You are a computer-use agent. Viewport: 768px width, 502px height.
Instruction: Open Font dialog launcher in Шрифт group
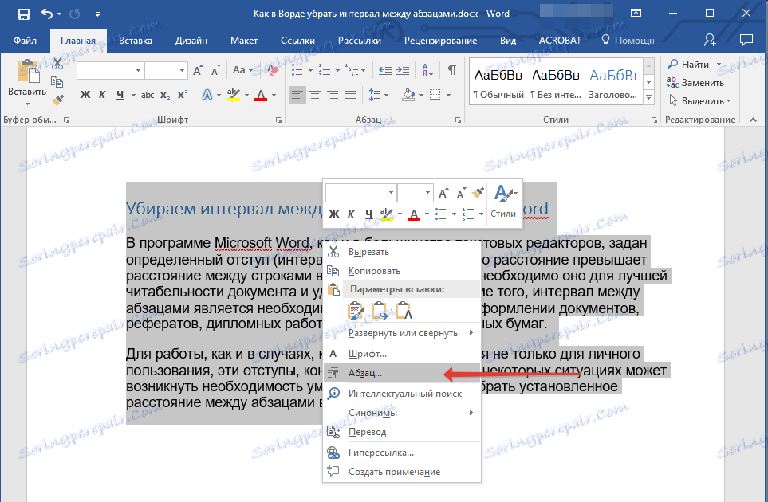(x=278, y=120)
